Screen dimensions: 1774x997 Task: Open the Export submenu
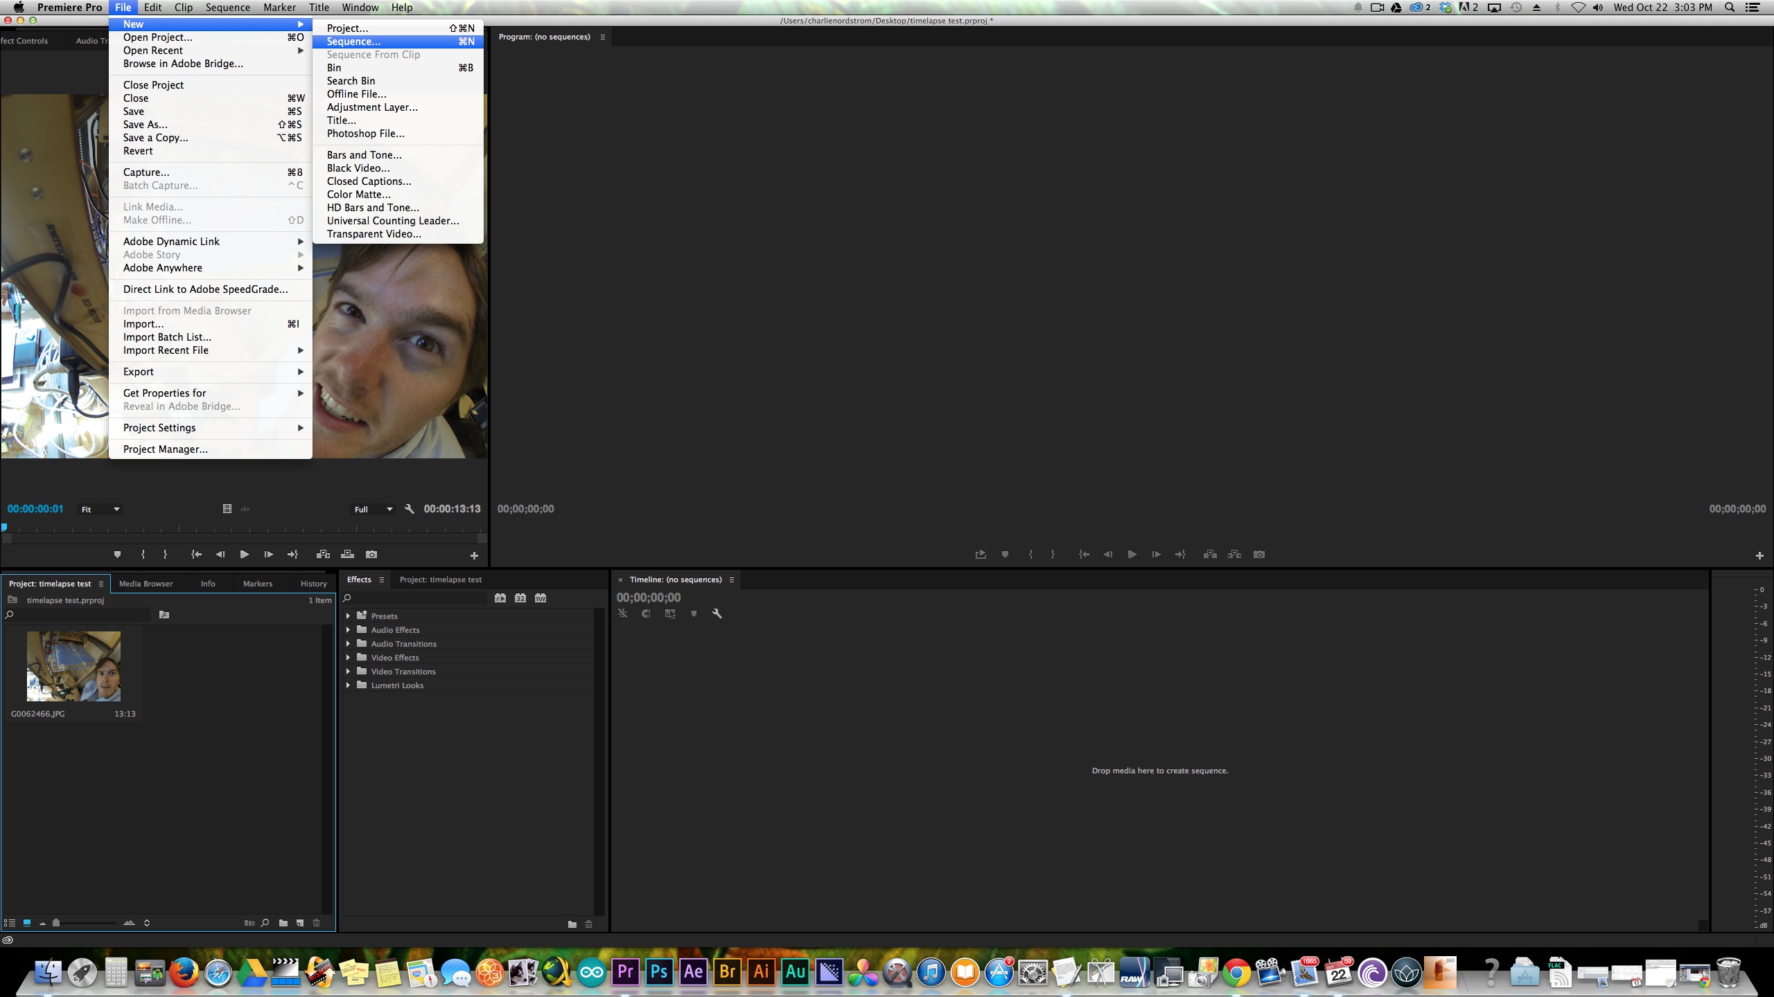coord(211,372)
